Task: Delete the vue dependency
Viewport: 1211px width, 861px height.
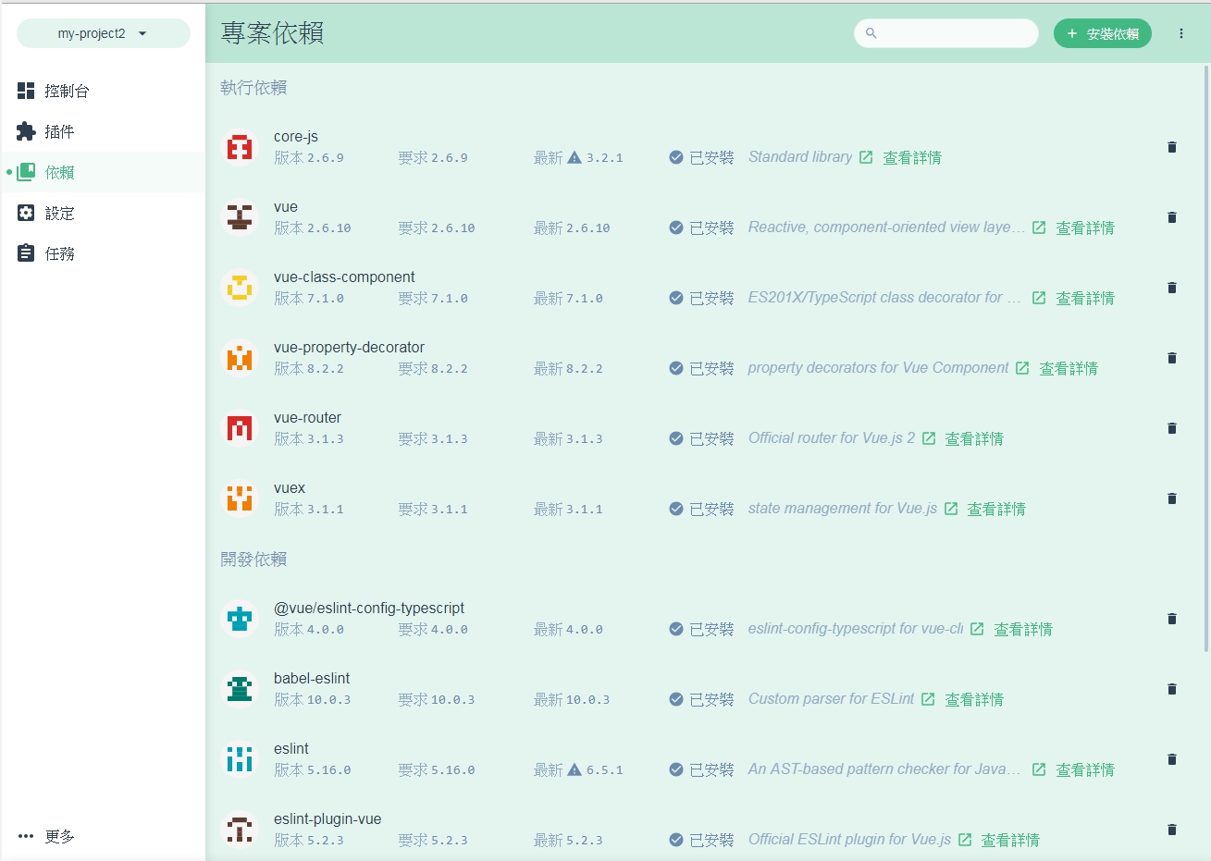Action: click(1172, 217)
